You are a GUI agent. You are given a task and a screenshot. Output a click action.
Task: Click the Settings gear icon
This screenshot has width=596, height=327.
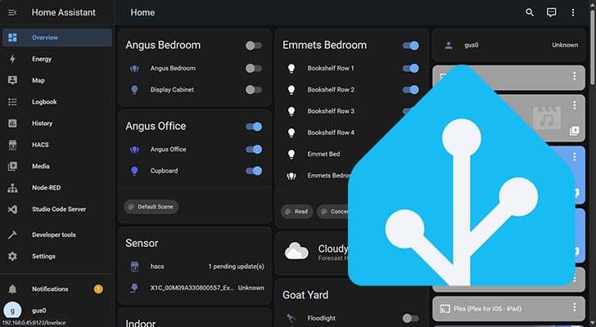click(x=12, y=256)
